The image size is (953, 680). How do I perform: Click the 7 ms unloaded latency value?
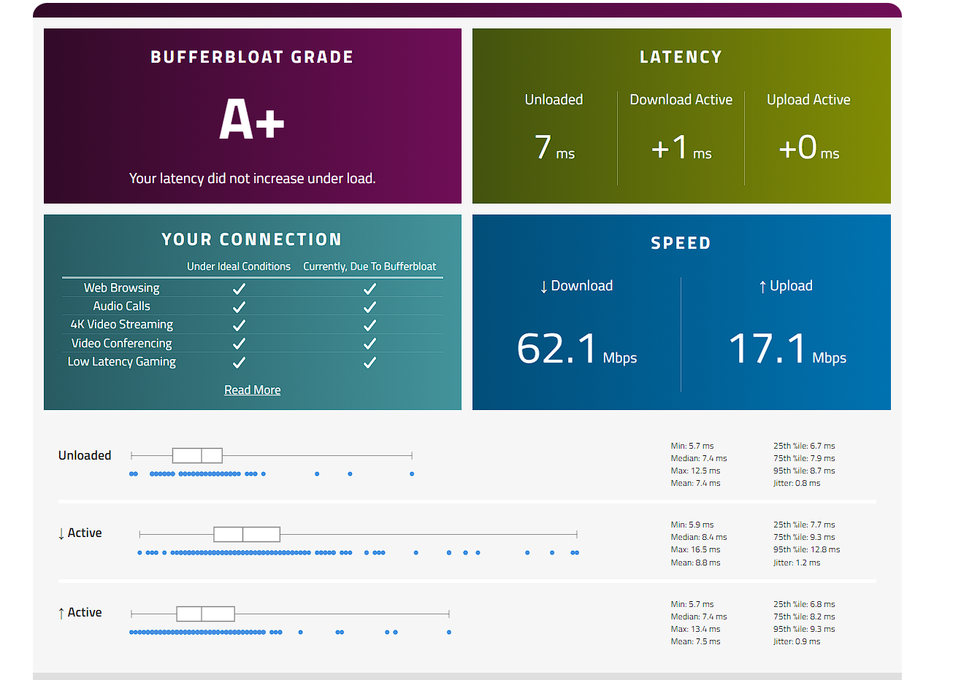tap(554, 147)
